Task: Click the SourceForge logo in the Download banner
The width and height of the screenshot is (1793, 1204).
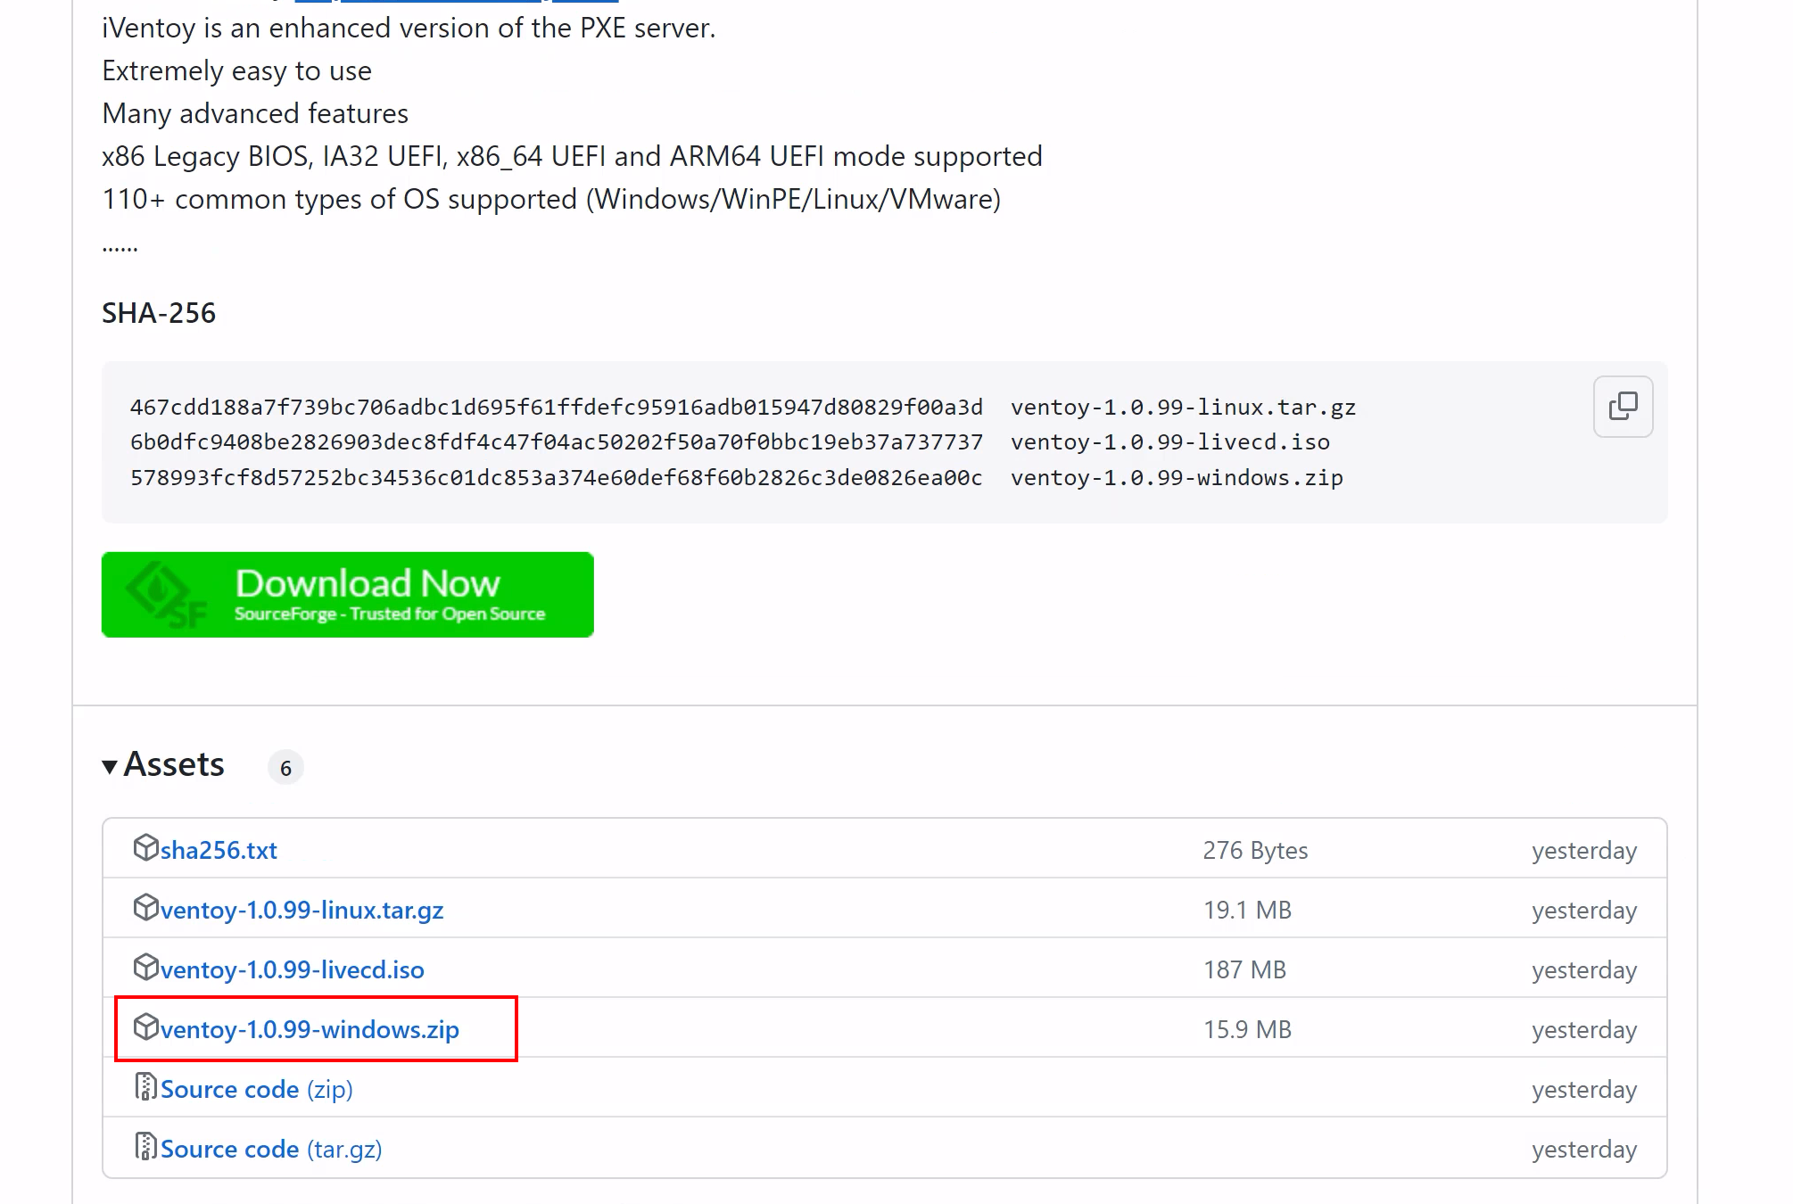Action: pos(165,595)
